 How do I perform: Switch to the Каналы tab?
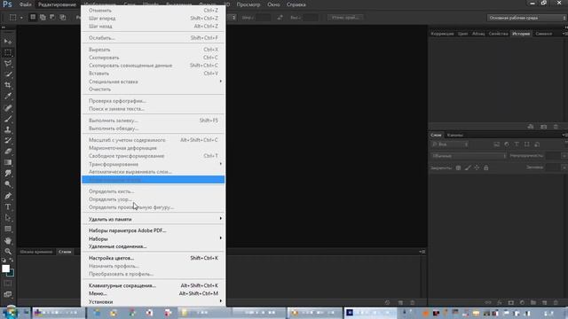[x=455, y=135]
